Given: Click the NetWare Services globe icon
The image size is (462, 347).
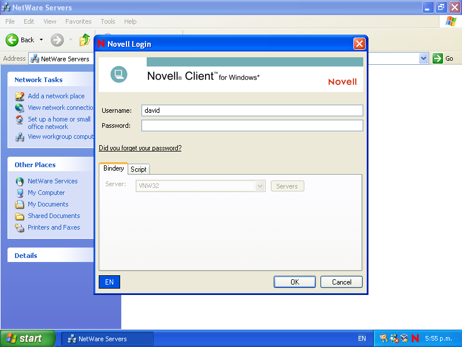Looking at the screenshot, I should click(20, 181).
